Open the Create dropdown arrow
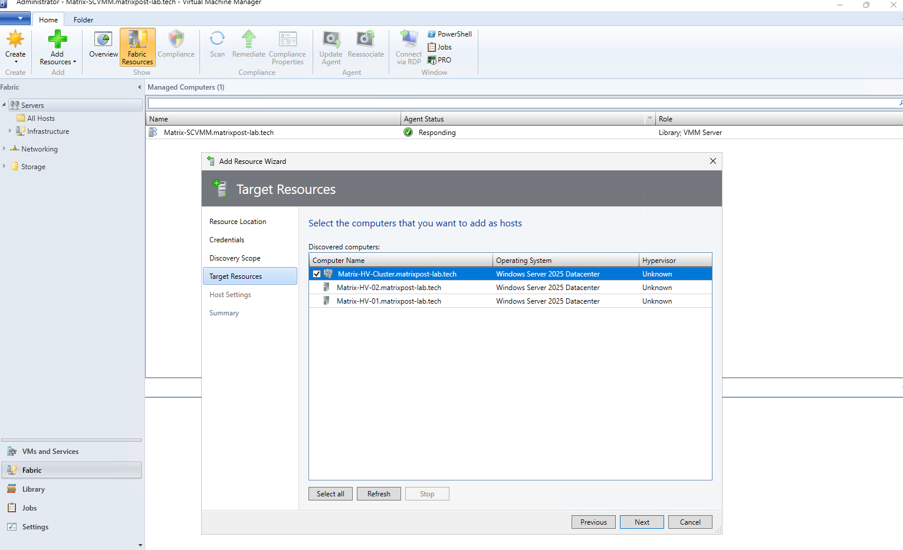Viewport: 903px width, 550px height. click(16, 62)
